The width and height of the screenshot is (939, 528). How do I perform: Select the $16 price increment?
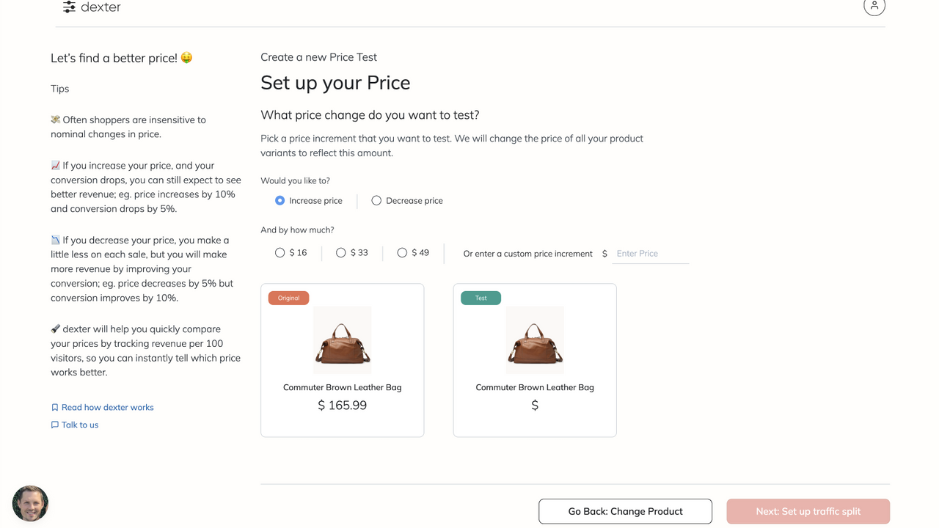(279, 252)
